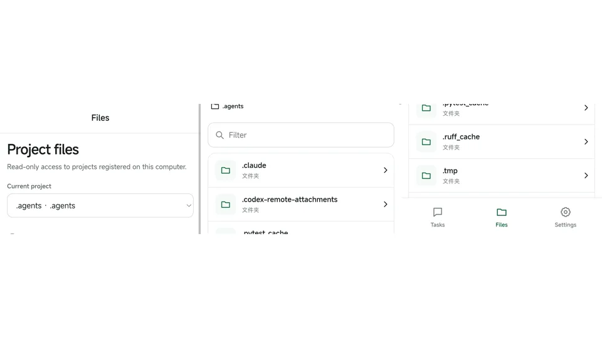Open the Tasks tab chat icon
The height and width of the screenshot is (338, 602).
[x=437, y=212]
